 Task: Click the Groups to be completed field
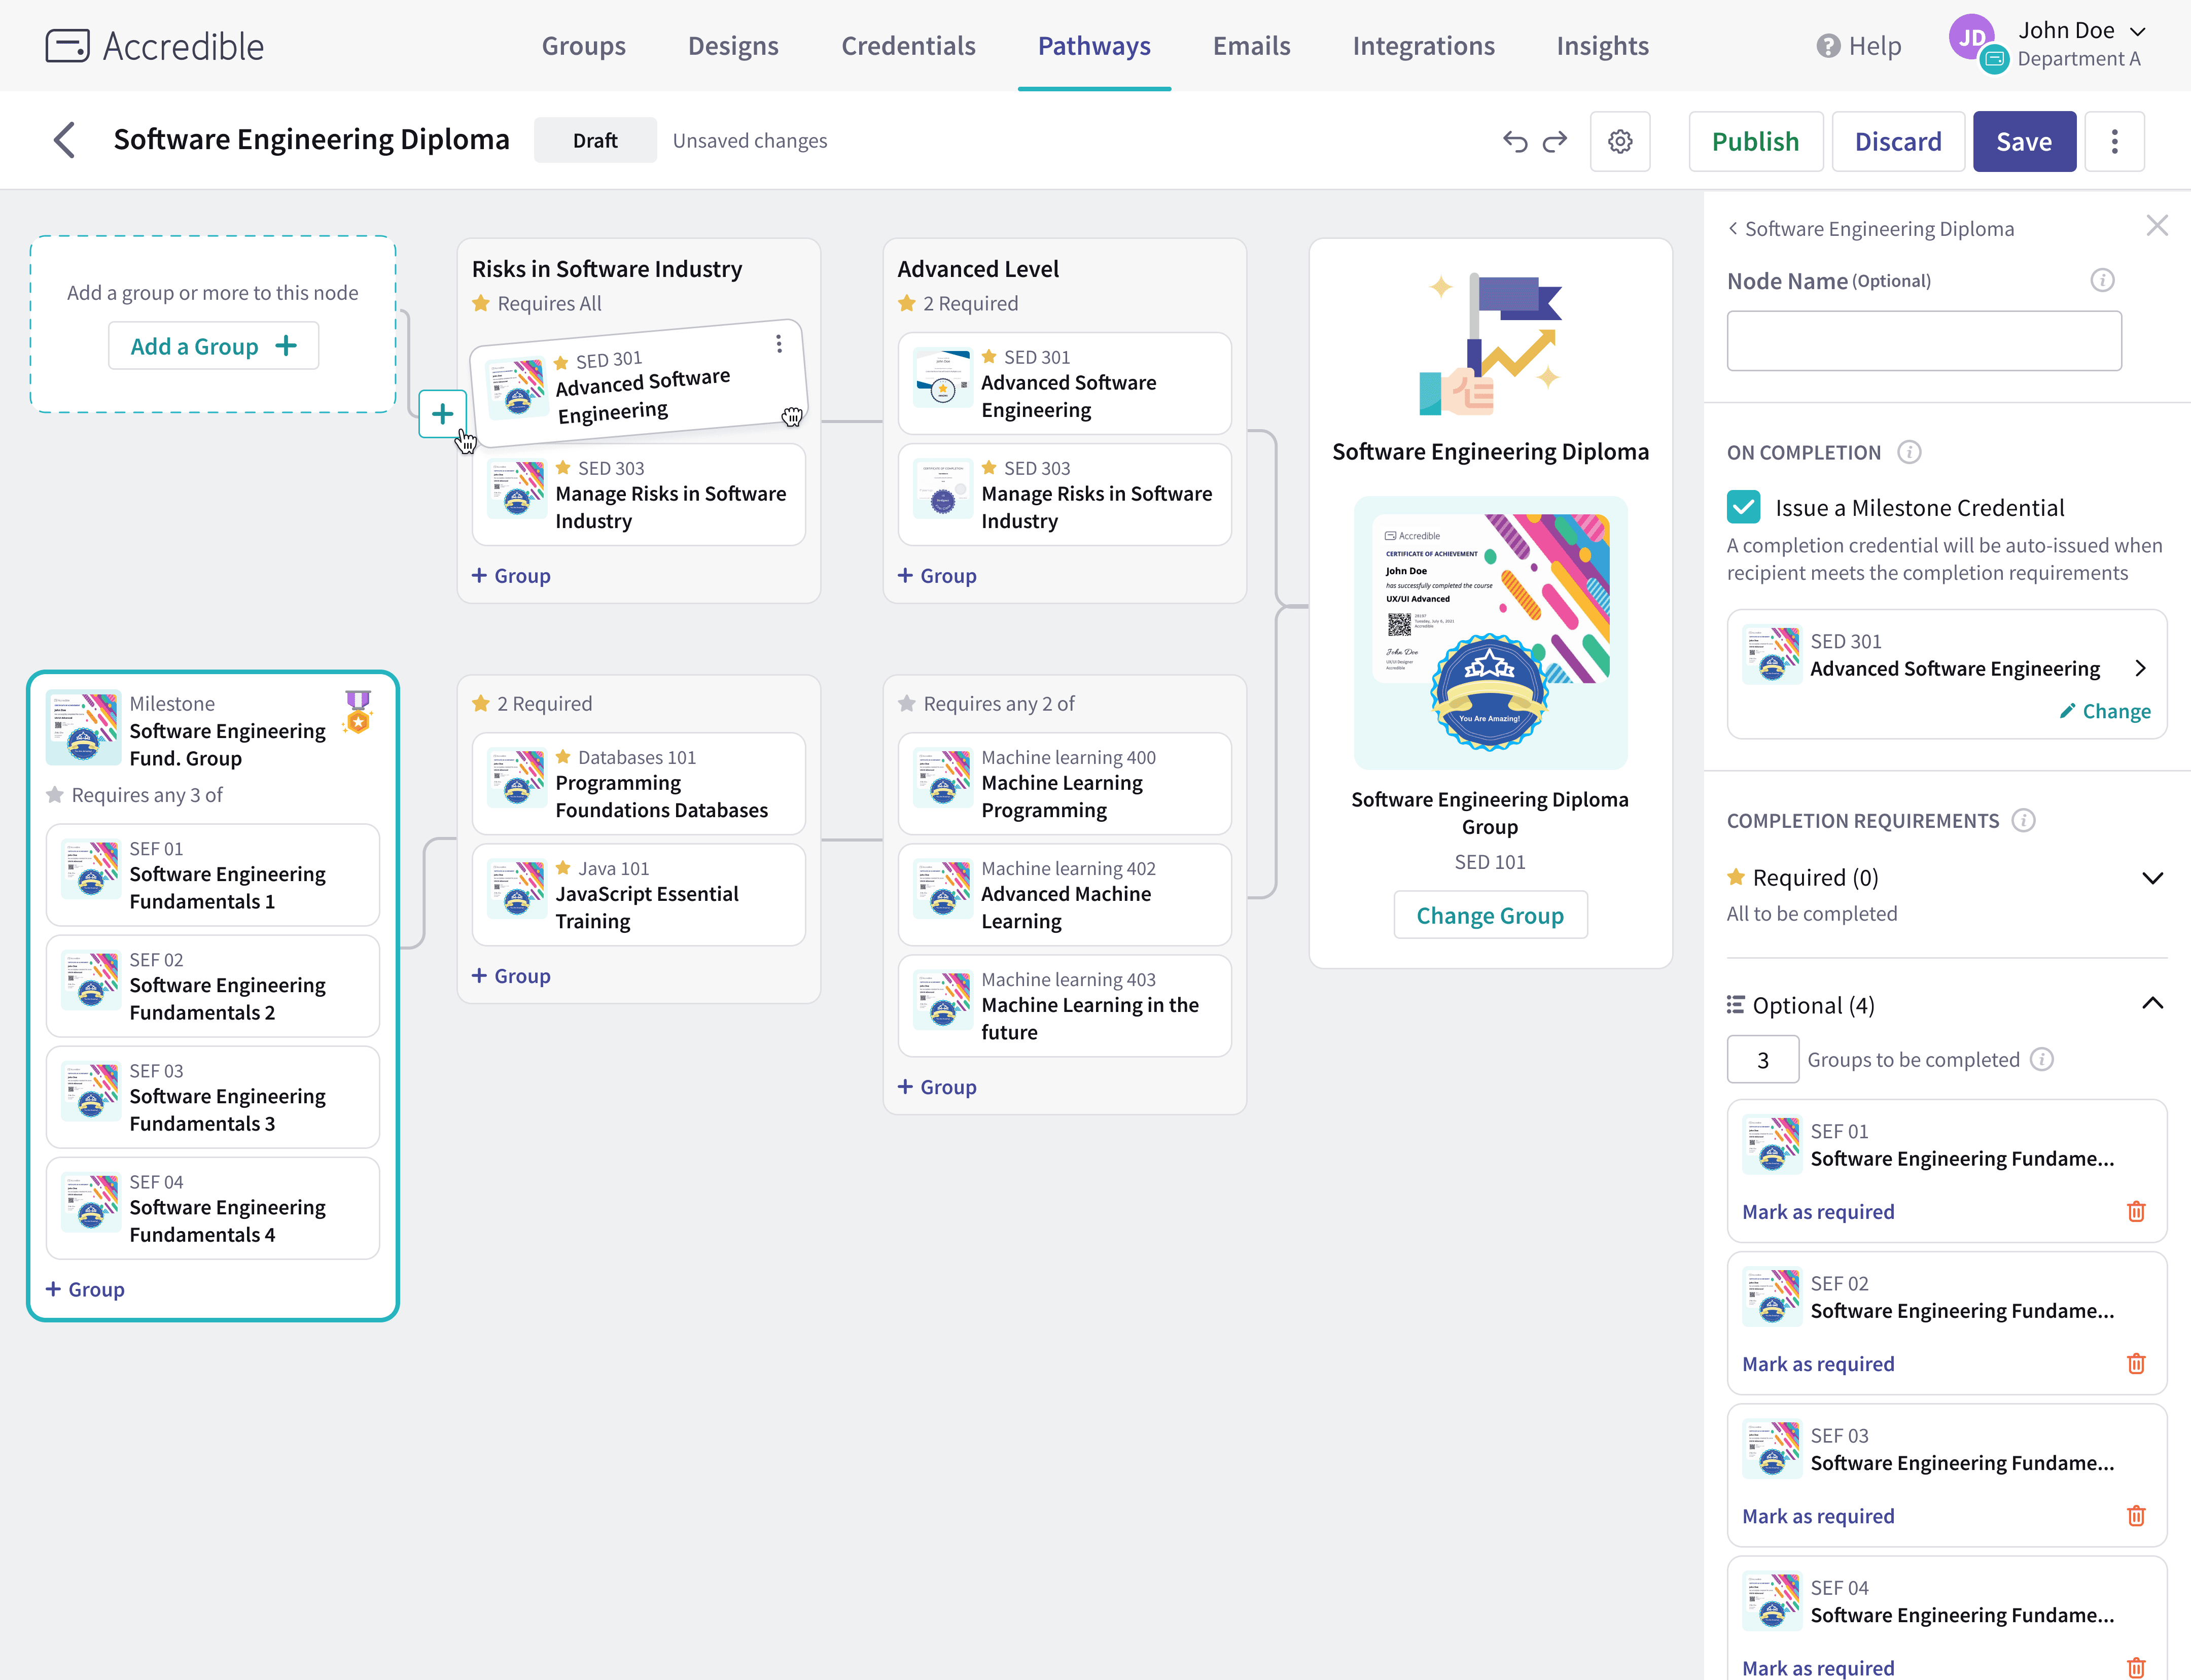pos(1762,1060)
